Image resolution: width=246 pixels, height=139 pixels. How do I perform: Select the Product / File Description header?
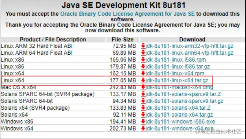pyautogui.click(x=53, y=40)
